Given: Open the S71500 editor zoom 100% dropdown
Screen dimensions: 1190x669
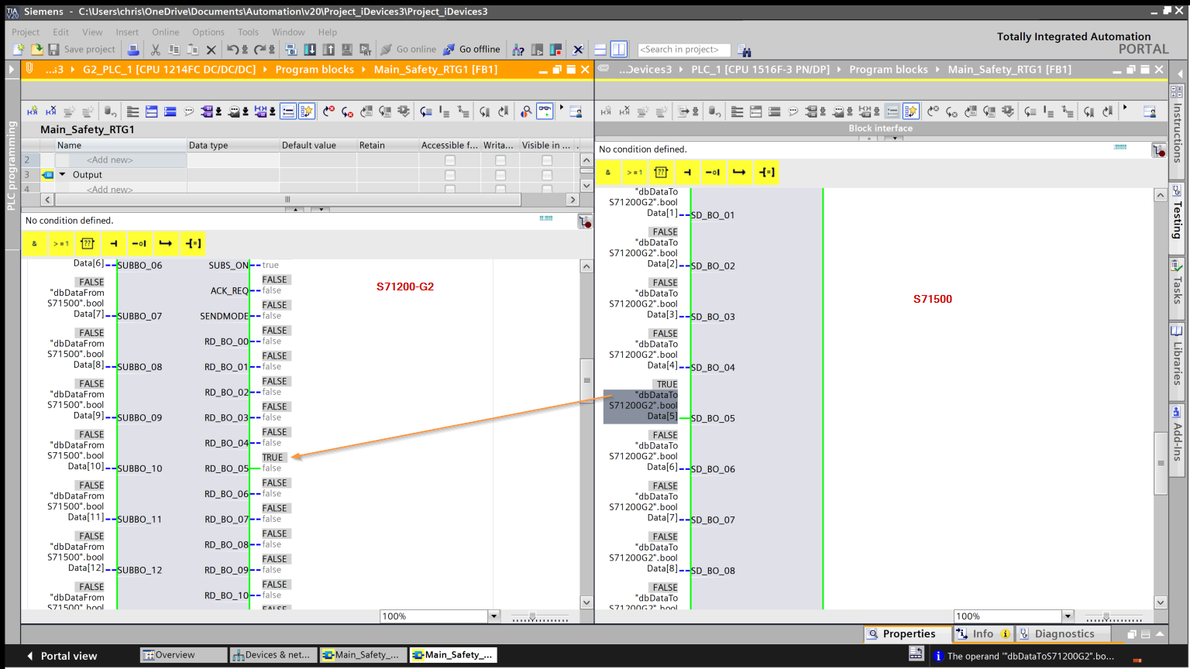Looking at the screenshot, I should coord(1068,616).
